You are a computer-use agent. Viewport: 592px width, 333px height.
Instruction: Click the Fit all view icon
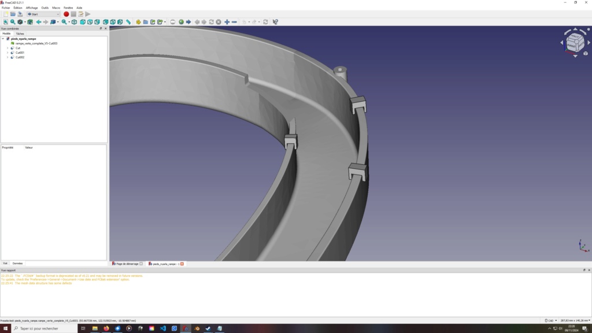pos(6,22)
